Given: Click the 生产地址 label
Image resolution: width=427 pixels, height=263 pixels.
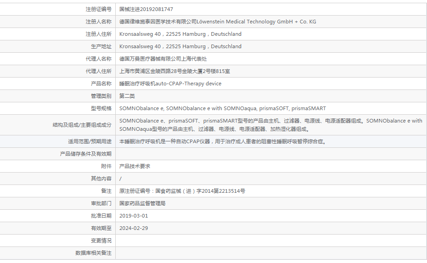Looking at the screenshot, I should tap(101, 46).
